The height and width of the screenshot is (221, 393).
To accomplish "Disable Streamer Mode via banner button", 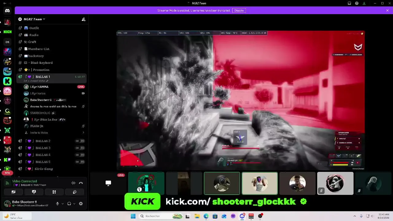I will [239, 10].
